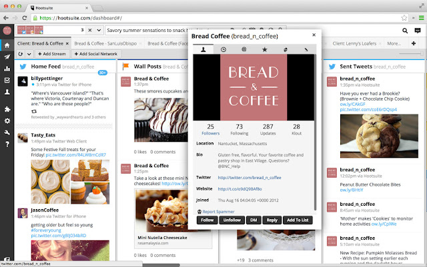Select the timeline clock tab in popup
This screenshot has width=427, height=267.
[224, 49]
